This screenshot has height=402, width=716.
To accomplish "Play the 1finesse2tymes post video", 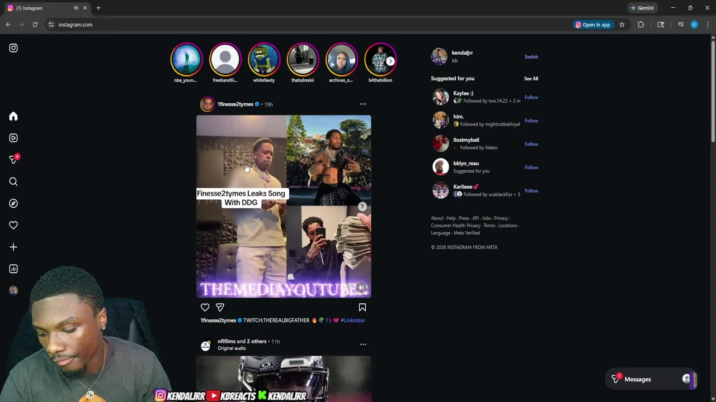I will [x=284, y=207].
